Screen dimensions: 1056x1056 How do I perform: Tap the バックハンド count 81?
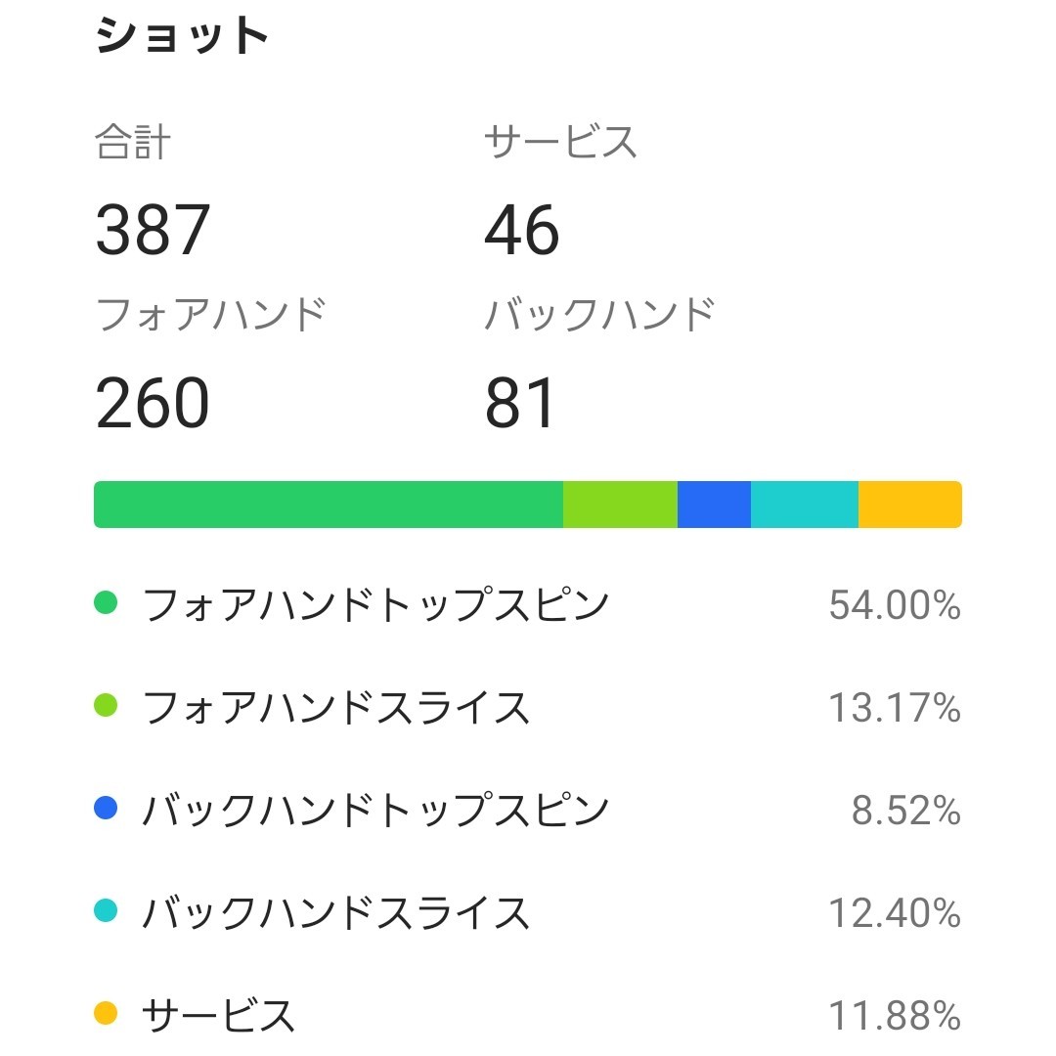tap(520, 404)
